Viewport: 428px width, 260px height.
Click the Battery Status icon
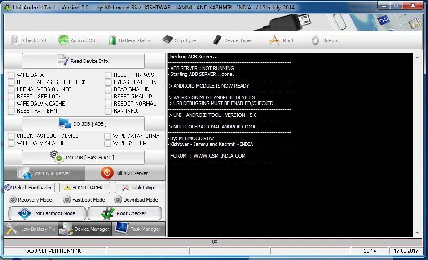coord(112,40)
